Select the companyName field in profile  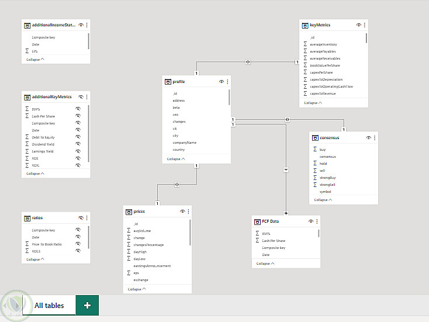185,143
